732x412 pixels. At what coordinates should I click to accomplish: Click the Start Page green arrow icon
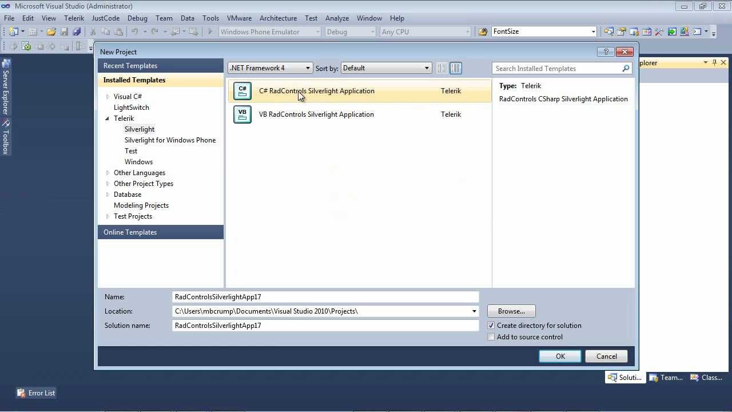[x=672, y=31]
